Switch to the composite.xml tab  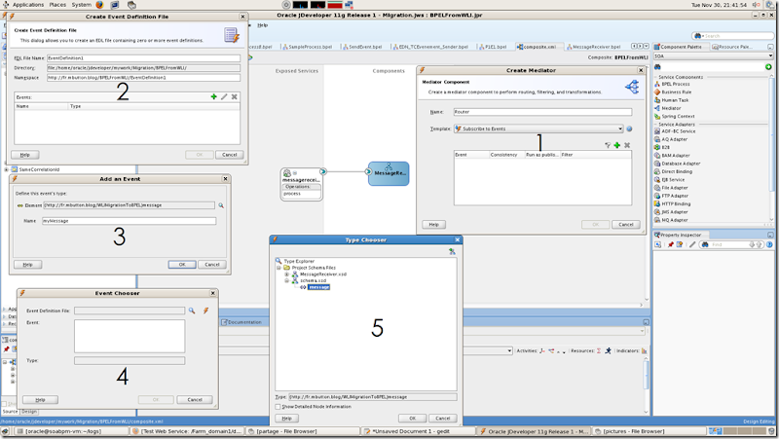click(x=538, y=47)
